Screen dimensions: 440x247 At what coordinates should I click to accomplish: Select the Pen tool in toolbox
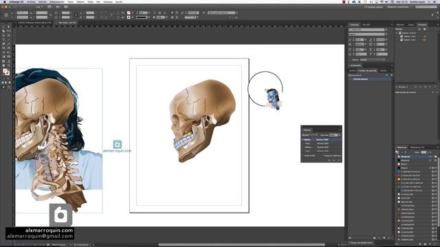pyautogui.click(x=3, y=44)
